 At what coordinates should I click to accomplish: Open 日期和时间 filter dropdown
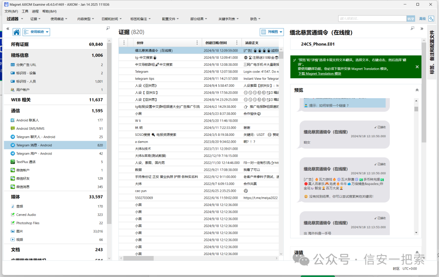click(x=111, y=19)
